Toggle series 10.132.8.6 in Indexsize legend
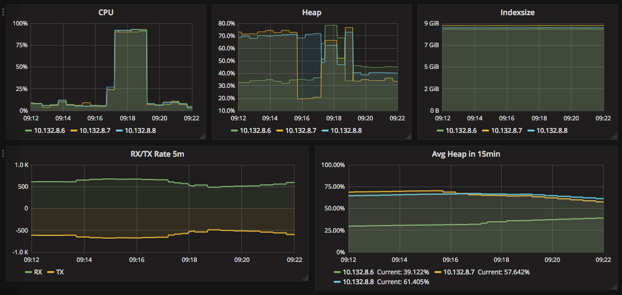The width and height of the screenshot is (622, 295). tap(461, 131)
